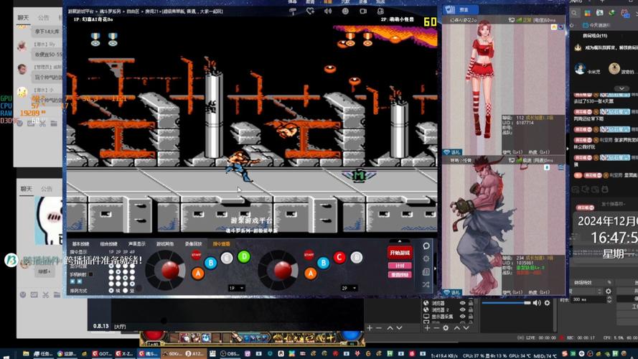Collapse controller panel with up arrow tab
Image resolution: width=638 pixels, height=359 pixels.
[x=400, y=241]
